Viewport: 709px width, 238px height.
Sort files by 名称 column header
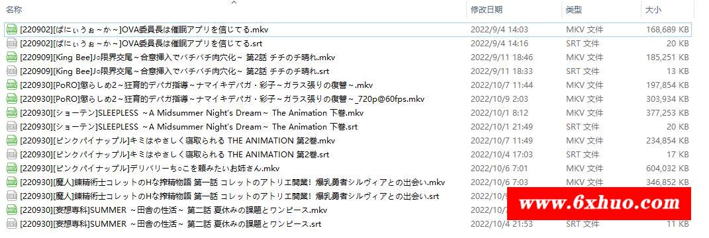[13, 9]
